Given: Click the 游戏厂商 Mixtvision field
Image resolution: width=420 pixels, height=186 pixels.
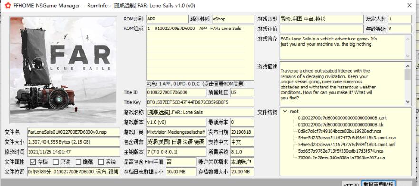Looking at the screenshot, I should coord(176,132).
